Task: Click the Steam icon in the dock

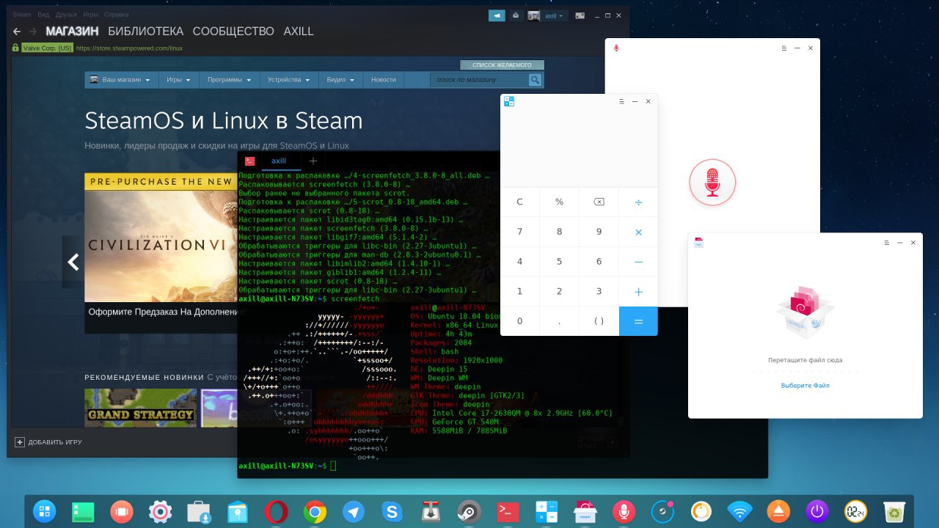Action: (469, 511)
